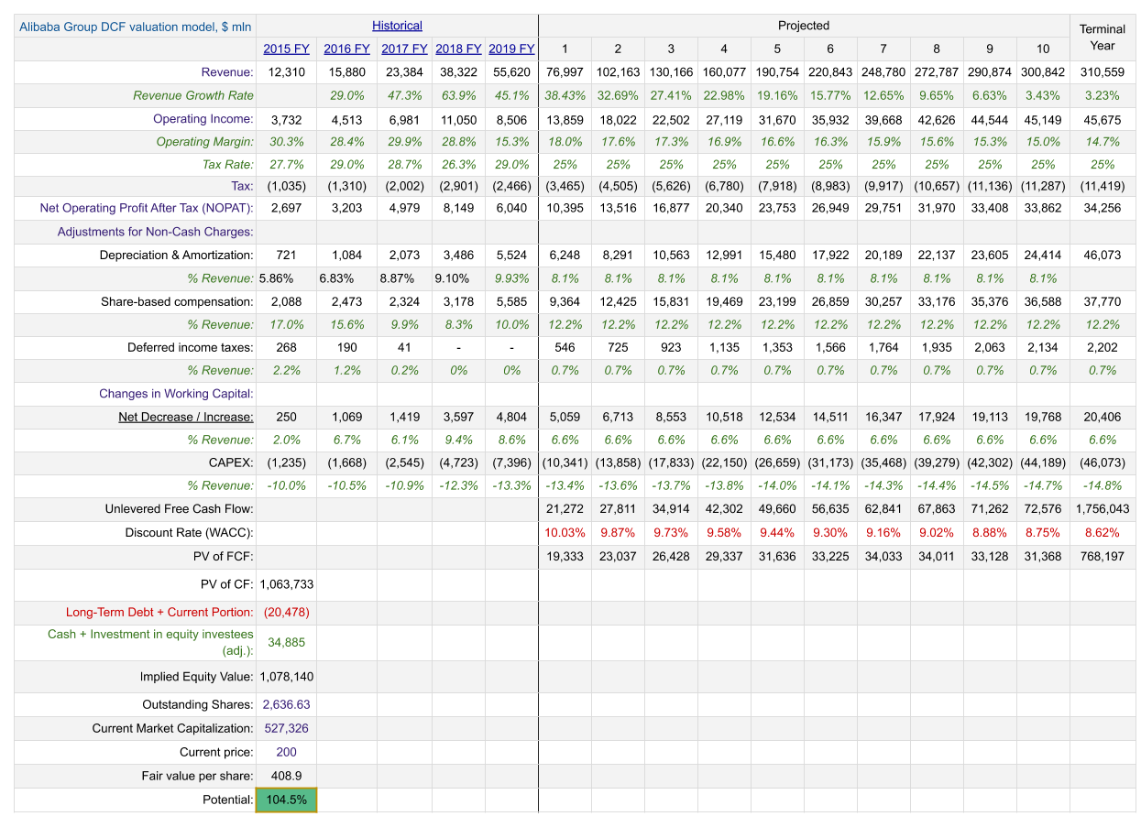Select the terminal Unlevered Free Cash Flow 1,756,043

1103,508
